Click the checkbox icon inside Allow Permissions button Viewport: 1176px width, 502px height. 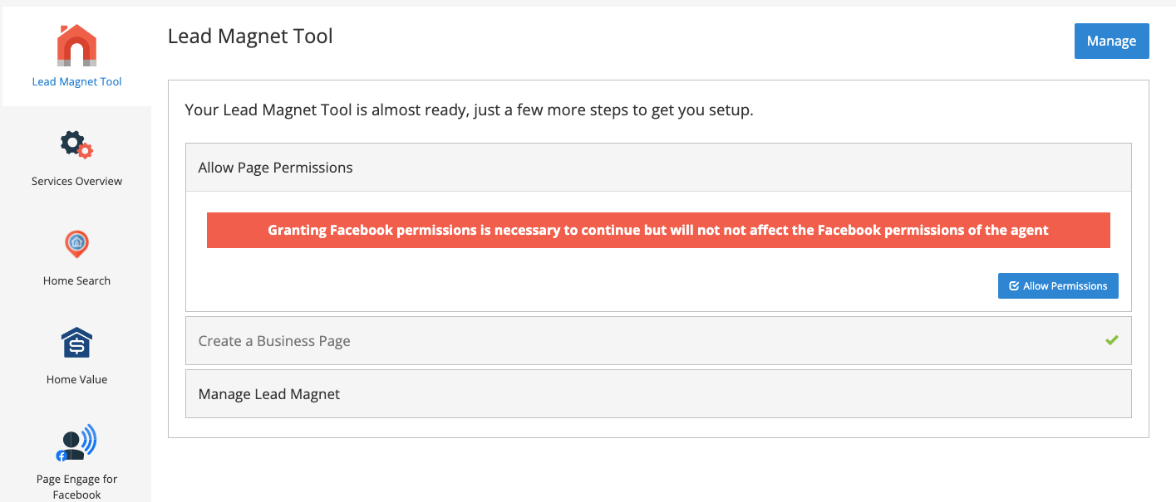point(1014,286)
